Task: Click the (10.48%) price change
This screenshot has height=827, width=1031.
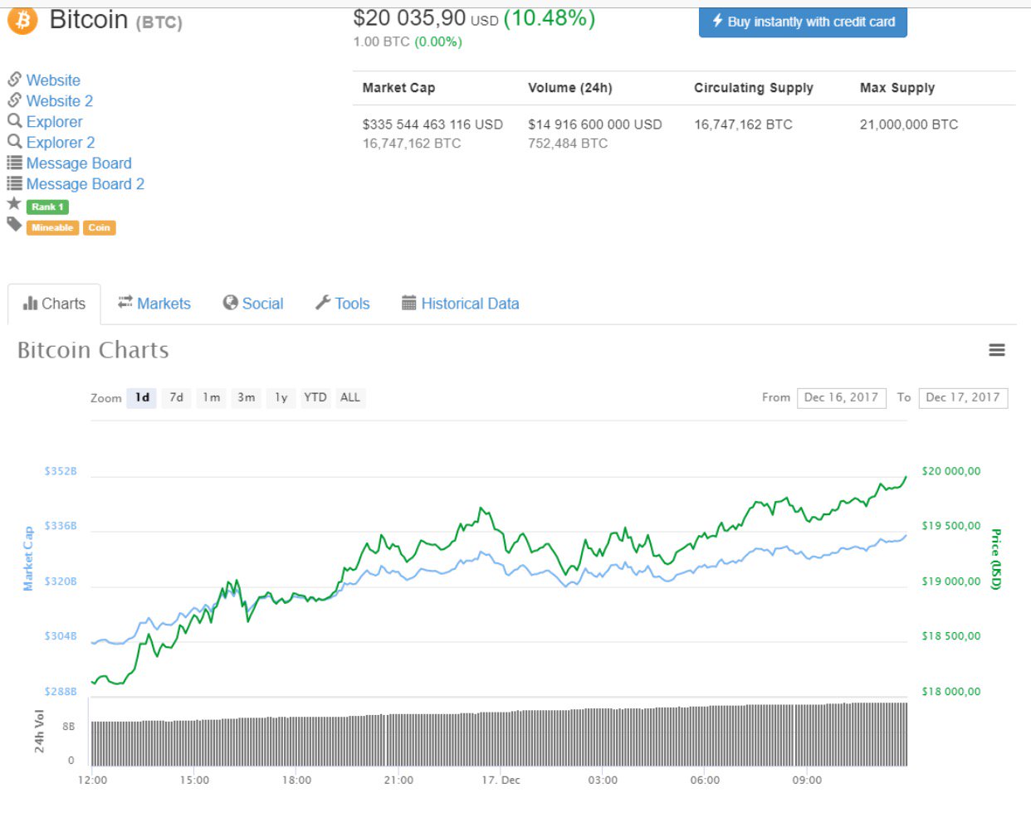Action: pos(550,18)
